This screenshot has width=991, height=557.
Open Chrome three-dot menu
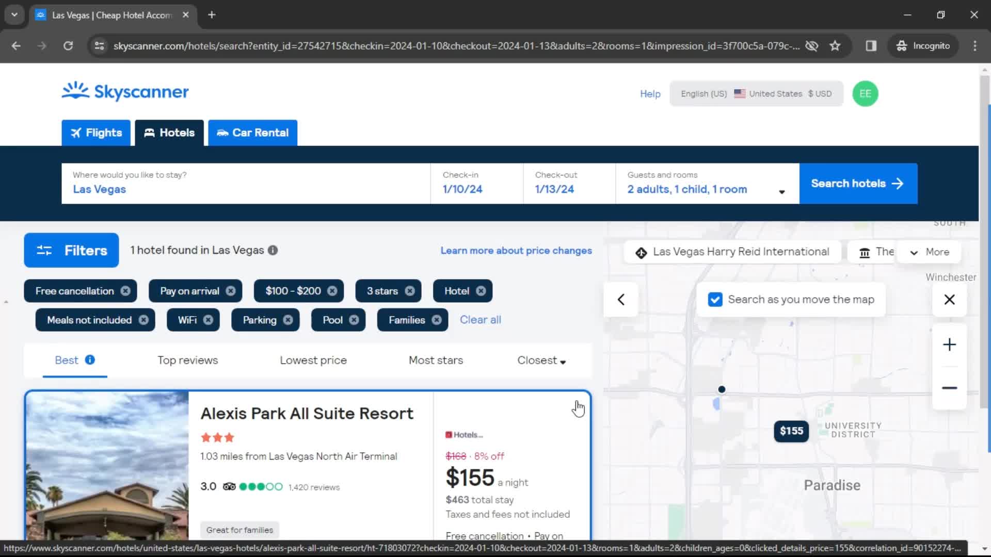tap(974, 46)
